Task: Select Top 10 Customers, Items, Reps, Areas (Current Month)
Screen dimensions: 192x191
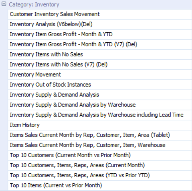Action: pos(99,165)
